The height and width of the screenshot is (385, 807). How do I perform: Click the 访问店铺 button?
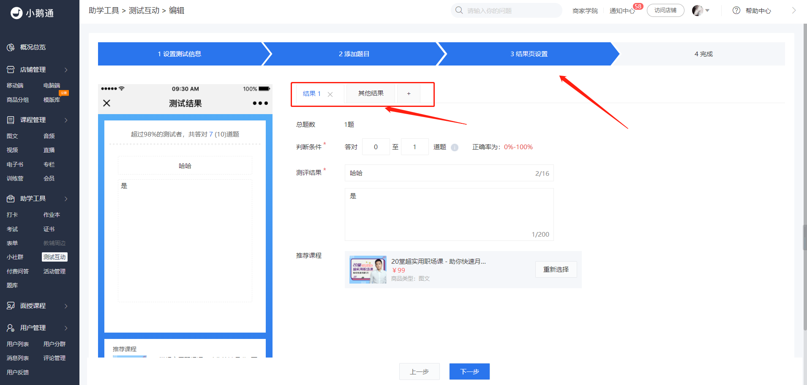click(x=665, y=10)
